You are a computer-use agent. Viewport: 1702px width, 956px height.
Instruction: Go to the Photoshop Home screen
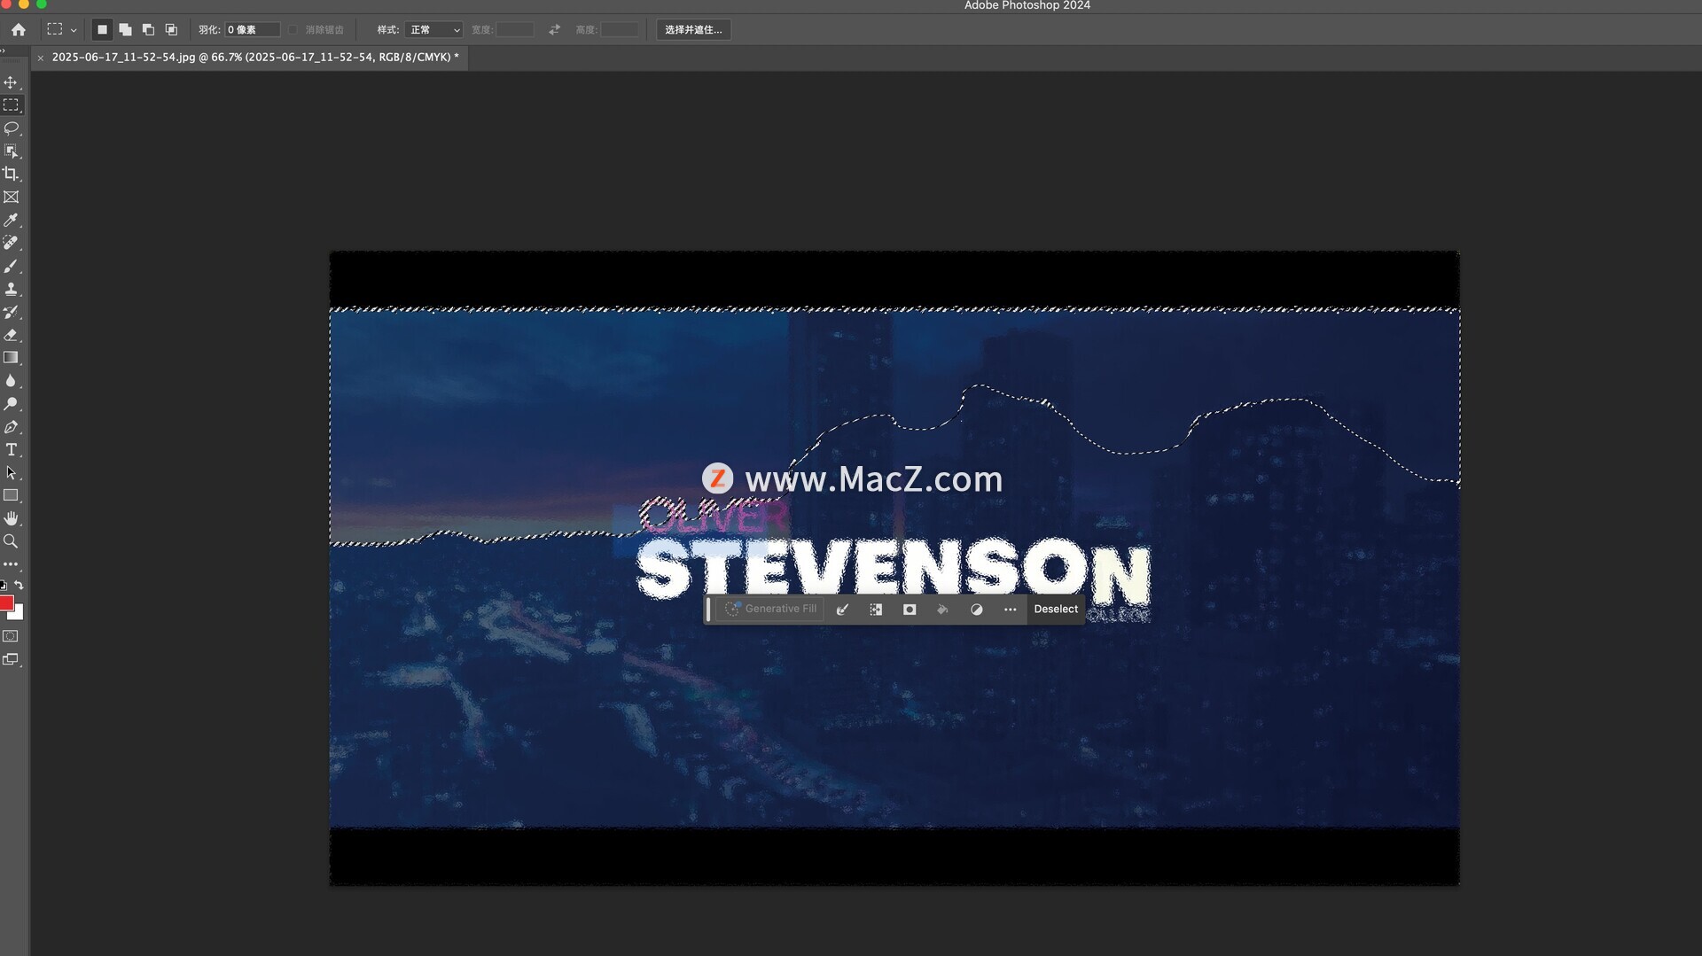click(x=19, y=29)
